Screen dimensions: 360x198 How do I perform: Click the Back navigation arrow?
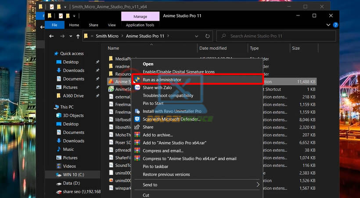pos(51,36)
